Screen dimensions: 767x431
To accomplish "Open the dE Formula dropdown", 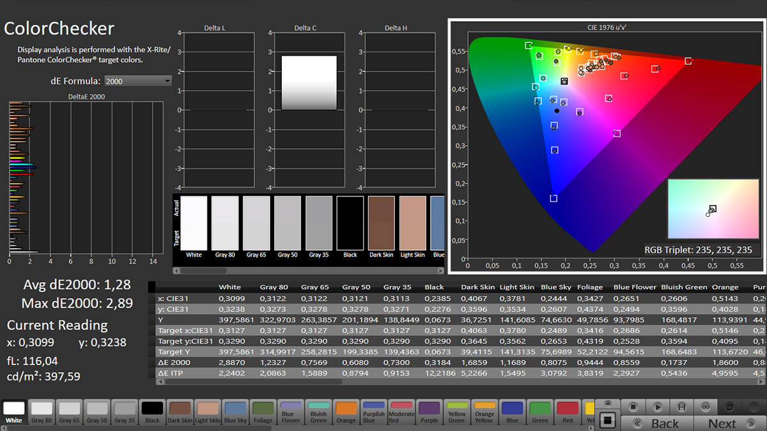I will pos(138,81).
